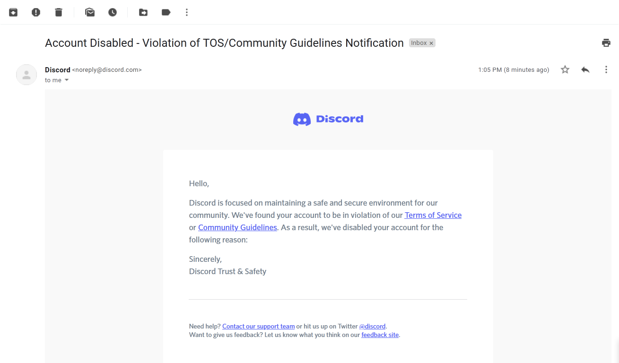Delete the email using the trash icon
Image resolution: width=619 pixels, height=363 pixels.
[59, 12]
